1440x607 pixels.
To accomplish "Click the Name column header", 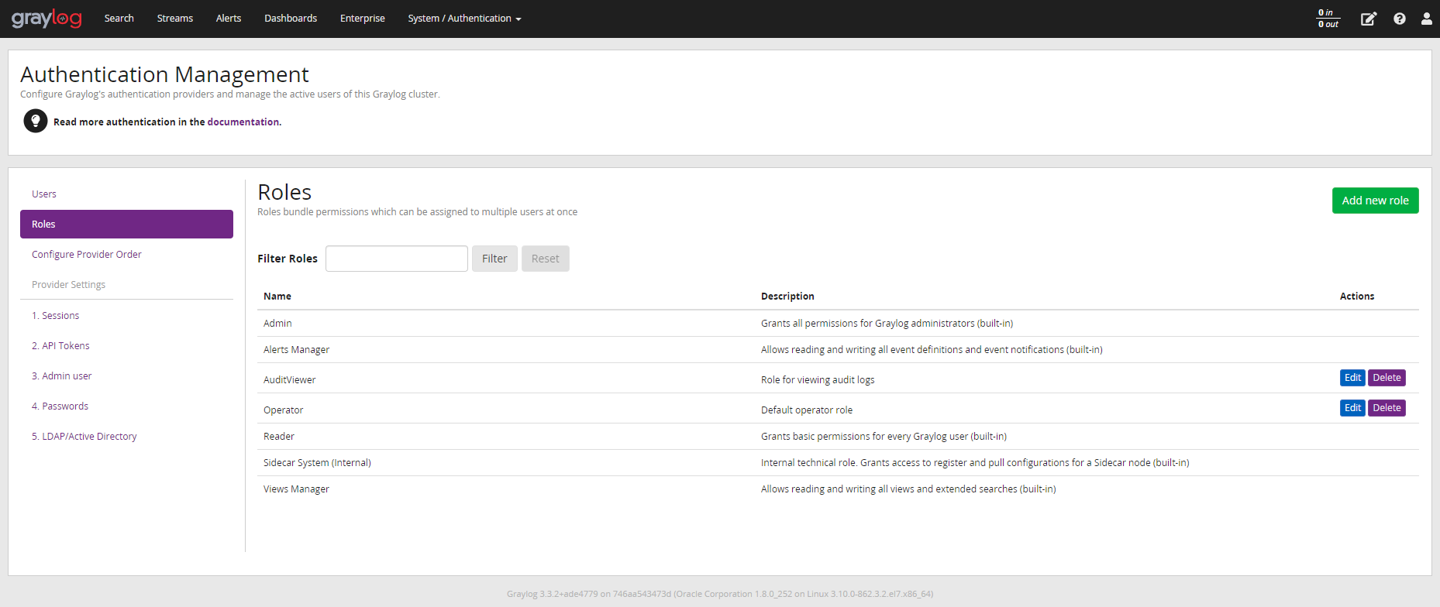I will (277, 296).
